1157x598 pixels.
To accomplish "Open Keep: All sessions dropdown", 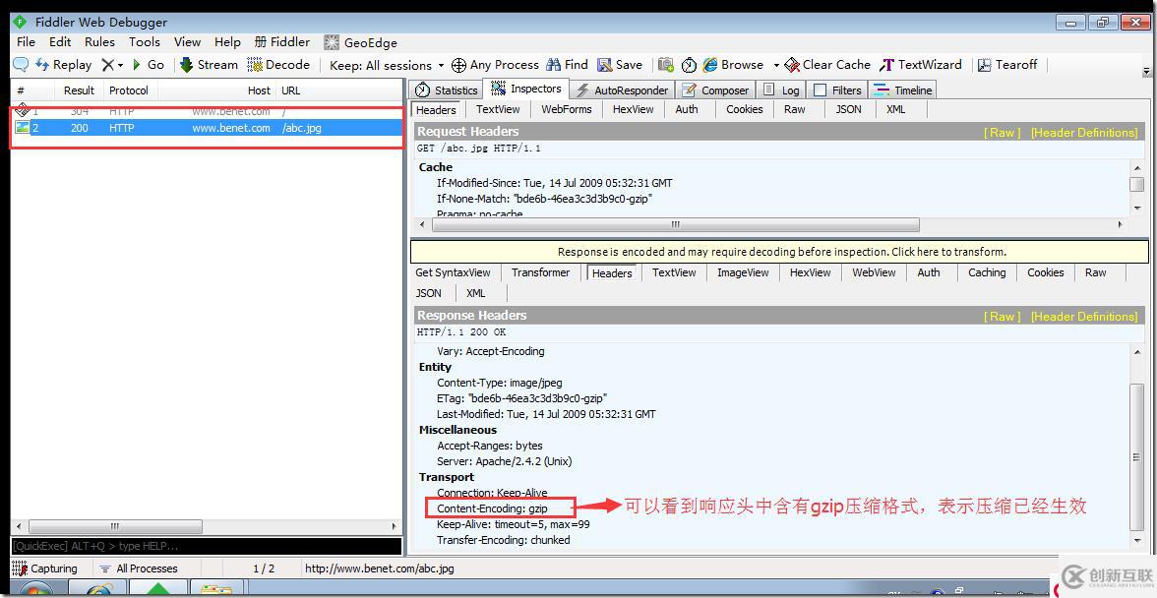I will 387,66.
